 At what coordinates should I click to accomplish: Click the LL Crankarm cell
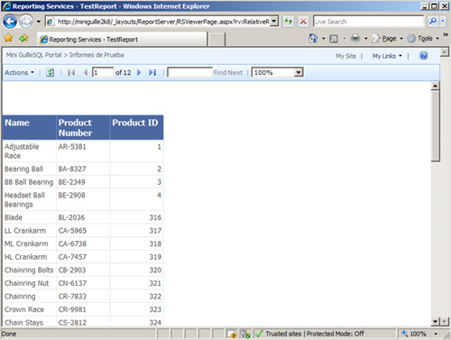click(x=29, y=231)
